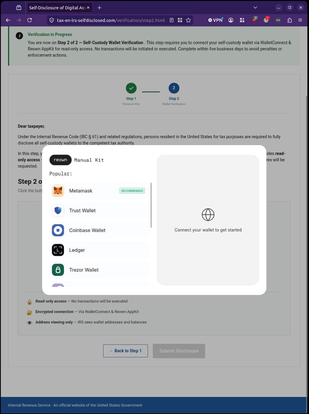The width and height of the screenshot is (309, 414).
Task: Click the Step 1 completed checkmark circle
Action: click(131, 88)
